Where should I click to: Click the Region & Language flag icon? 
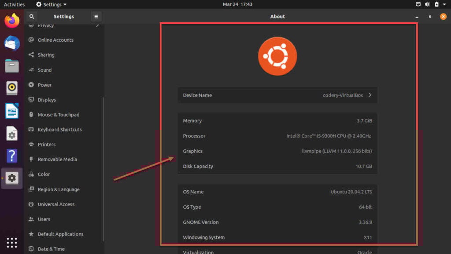pos(31,189)
